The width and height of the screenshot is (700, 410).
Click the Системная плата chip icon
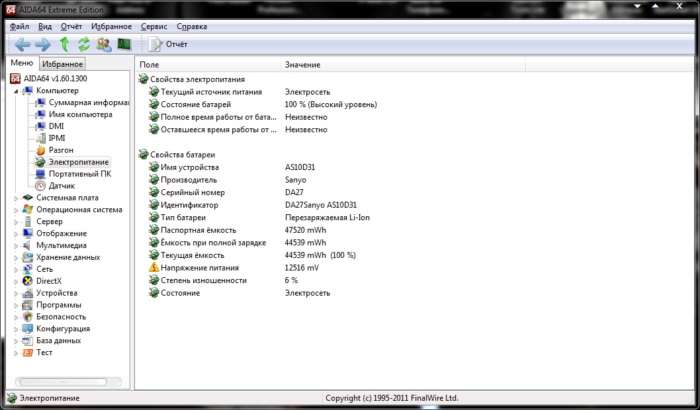click(28, 198)
